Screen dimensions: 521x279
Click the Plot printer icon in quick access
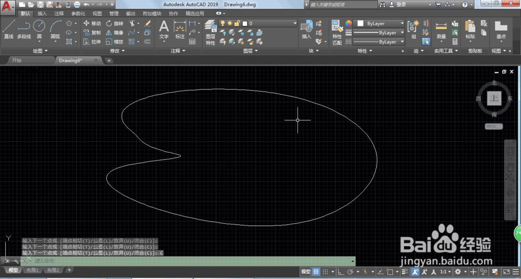click(77, 5)
